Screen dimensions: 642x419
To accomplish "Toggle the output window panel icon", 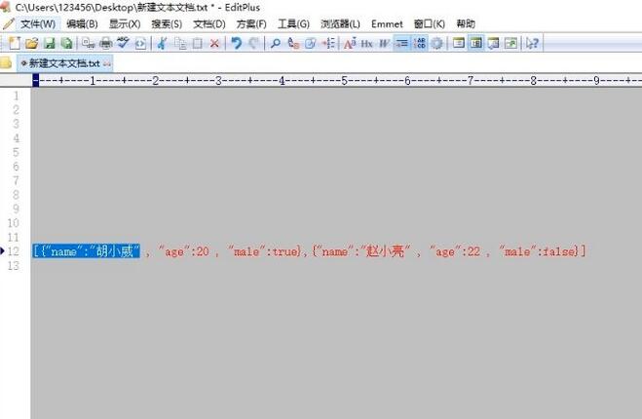I will coord(493,43).
